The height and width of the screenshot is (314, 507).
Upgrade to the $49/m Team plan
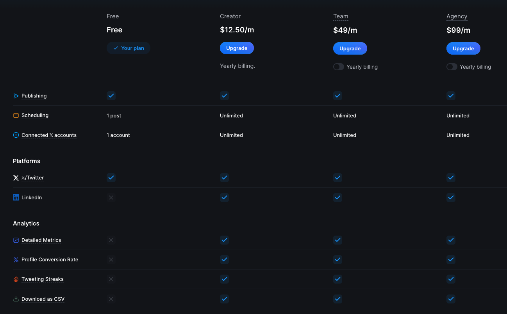click(x=350, y=49)
